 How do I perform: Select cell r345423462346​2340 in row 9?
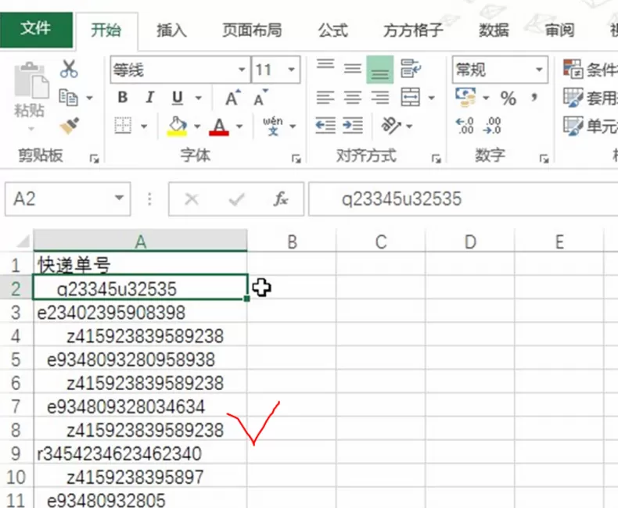click(x=140, y=453)
